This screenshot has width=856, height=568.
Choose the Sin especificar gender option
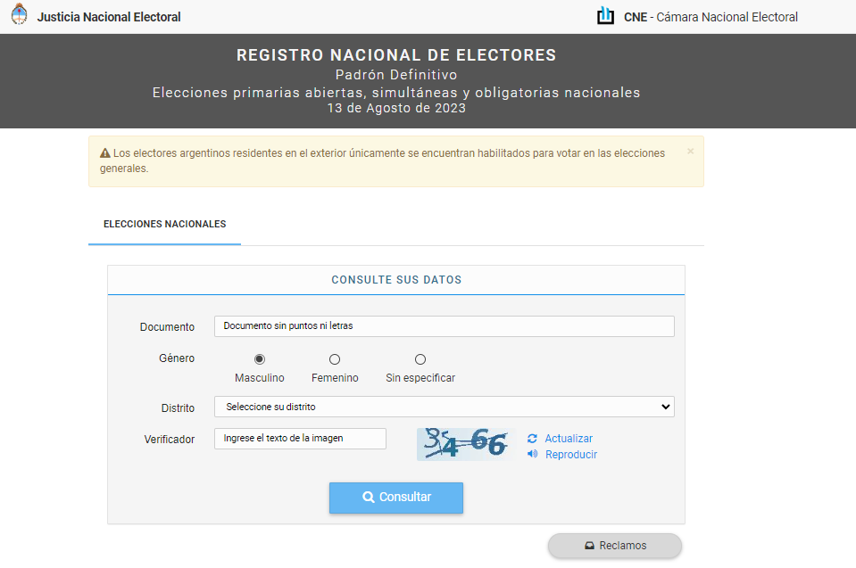420,359
